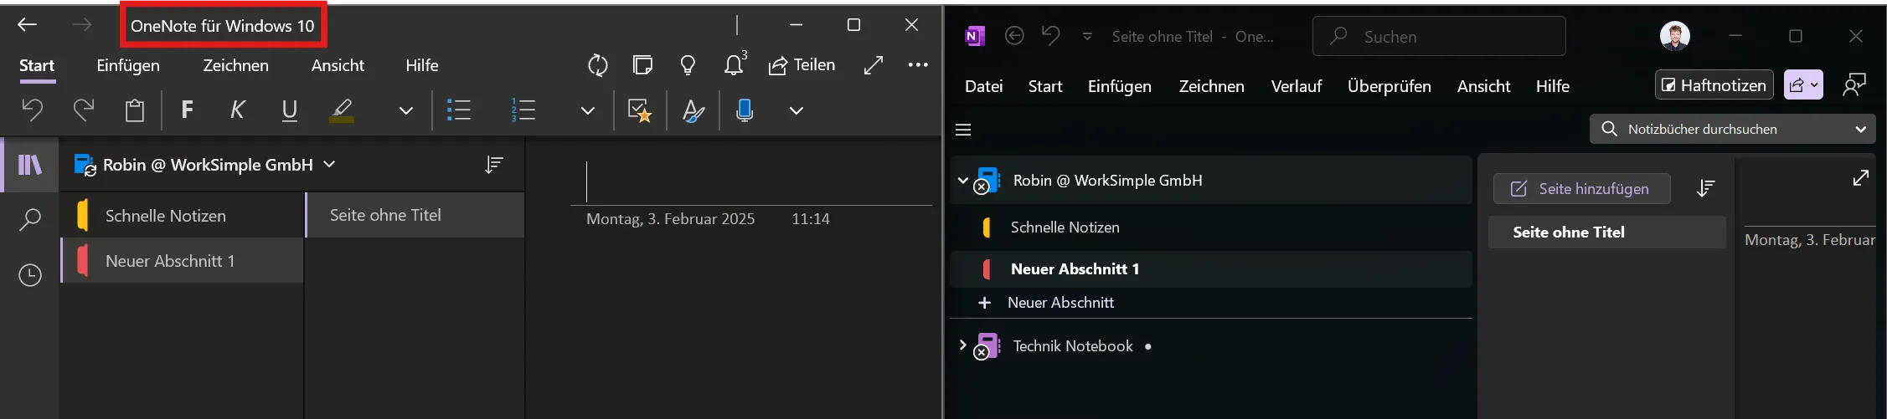Open the Start tab in OneNote für Windows 10
1887x419 pixels.
[x=37, y=65]
